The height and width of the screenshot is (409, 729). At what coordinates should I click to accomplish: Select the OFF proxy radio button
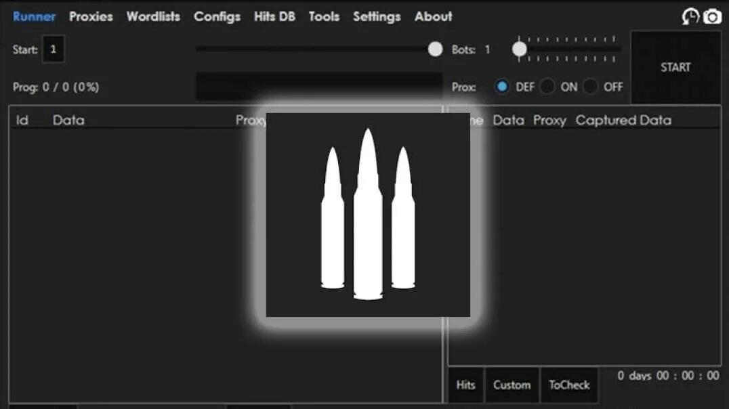[591, 87]
